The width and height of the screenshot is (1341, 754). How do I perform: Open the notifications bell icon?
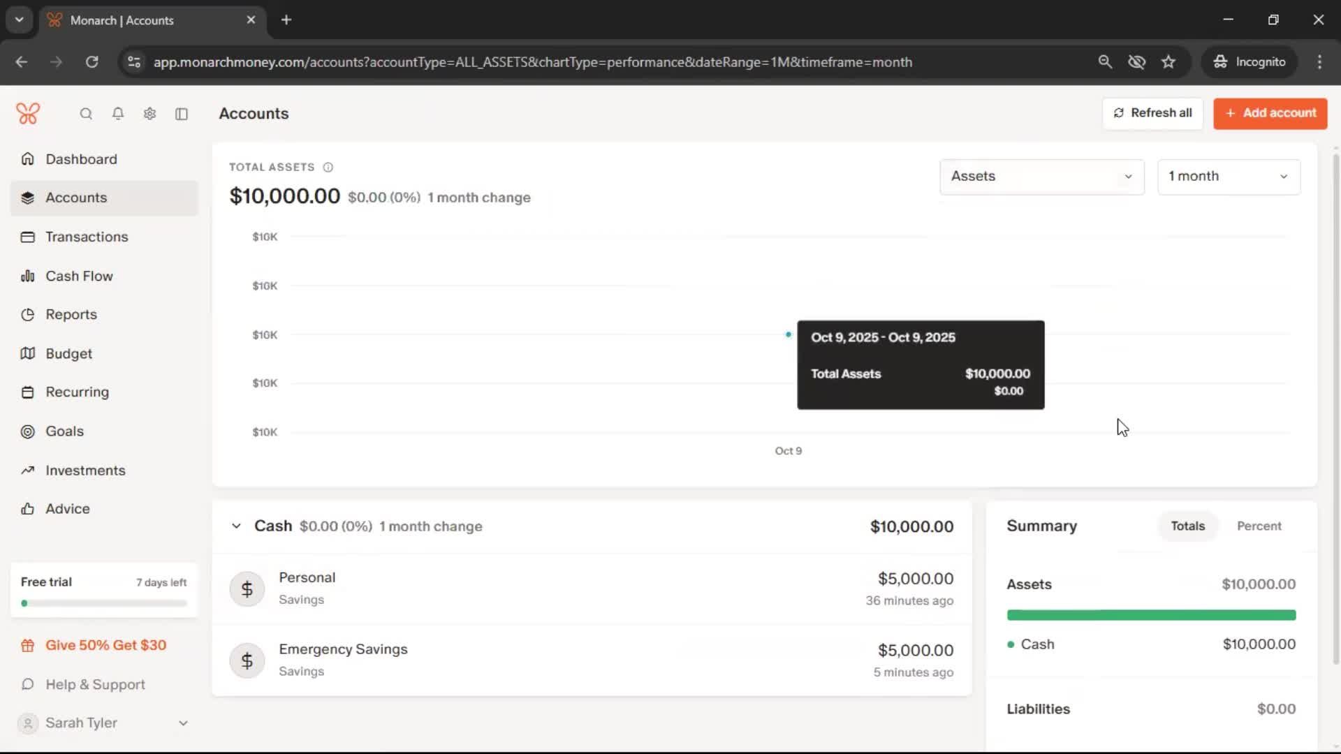[118, 114]
